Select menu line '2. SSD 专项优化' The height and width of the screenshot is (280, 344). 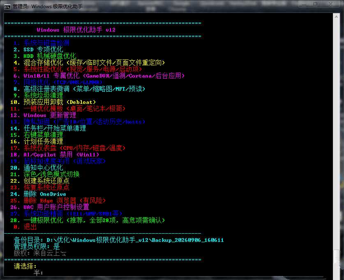pyautogui.click(x=38, y=50)
